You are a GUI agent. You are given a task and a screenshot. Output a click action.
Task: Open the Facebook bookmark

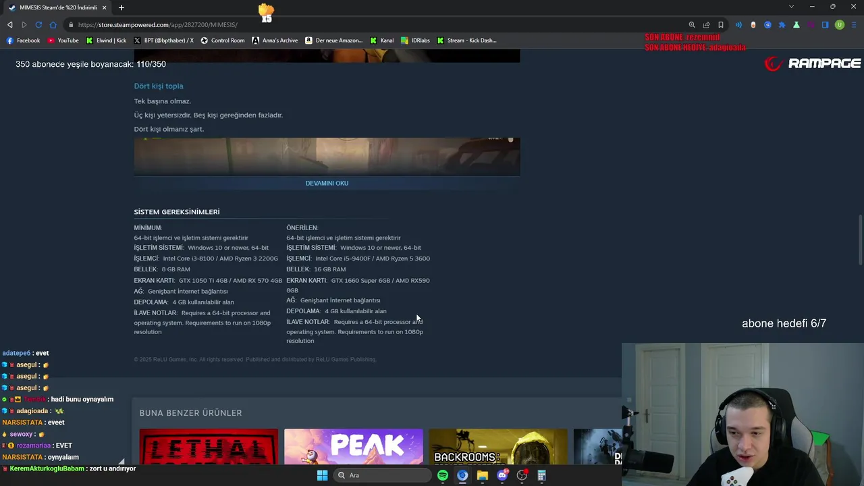coord(23,40)
